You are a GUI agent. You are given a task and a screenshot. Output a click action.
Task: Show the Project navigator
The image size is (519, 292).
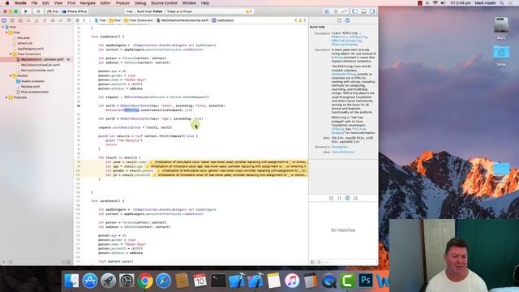(4, 20)
